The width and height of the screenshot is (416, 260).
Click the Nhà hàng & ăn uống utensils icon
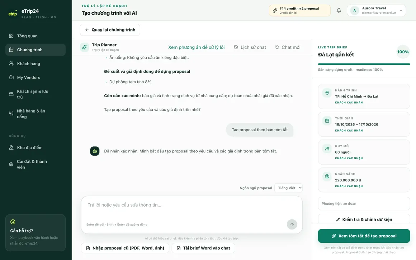pos(11,114)
